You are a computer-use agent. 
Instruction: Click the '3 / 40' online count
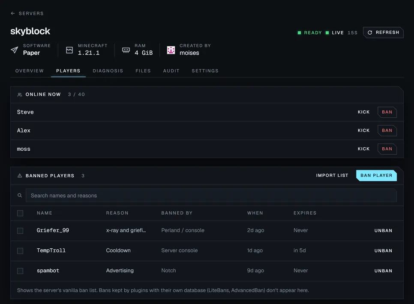pos(76,95)
